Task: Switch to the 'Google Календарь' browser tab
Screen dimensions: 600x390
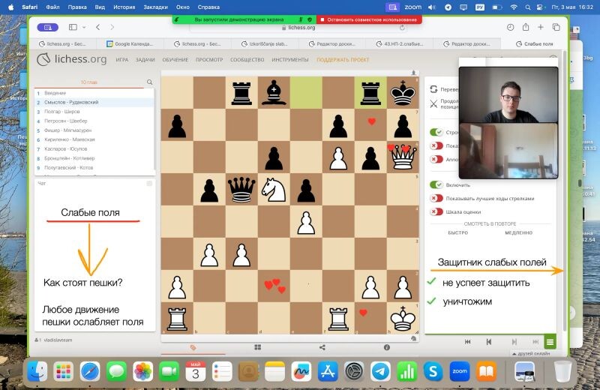Action: point(133,43)
